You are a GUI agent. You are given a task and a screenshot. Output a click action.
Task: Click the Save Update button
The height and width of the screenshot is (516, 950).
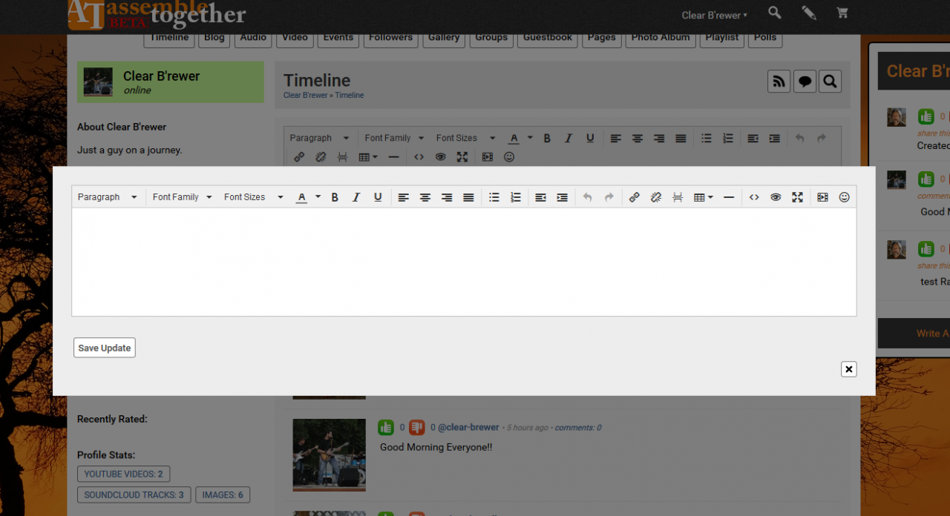point(105,348)
